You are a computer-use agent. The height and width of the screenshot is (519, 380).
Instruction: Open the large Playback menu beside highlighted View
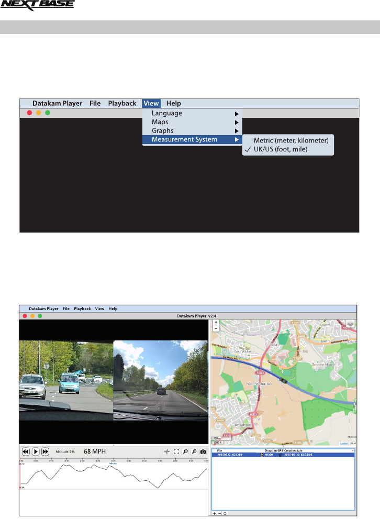coord(122,103)
